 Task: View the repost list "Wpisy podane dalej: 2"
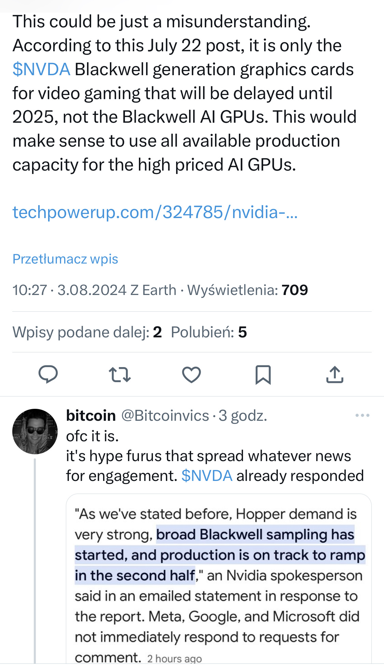[x=87, y=332]
